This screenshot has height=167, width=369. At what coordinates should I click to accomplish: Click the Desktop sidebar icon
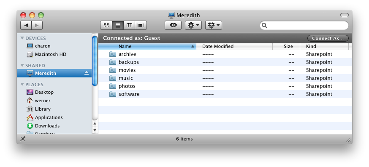(x=30, y=92)
